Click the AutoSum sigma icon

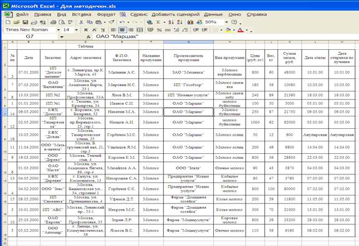tap(158, 22)
